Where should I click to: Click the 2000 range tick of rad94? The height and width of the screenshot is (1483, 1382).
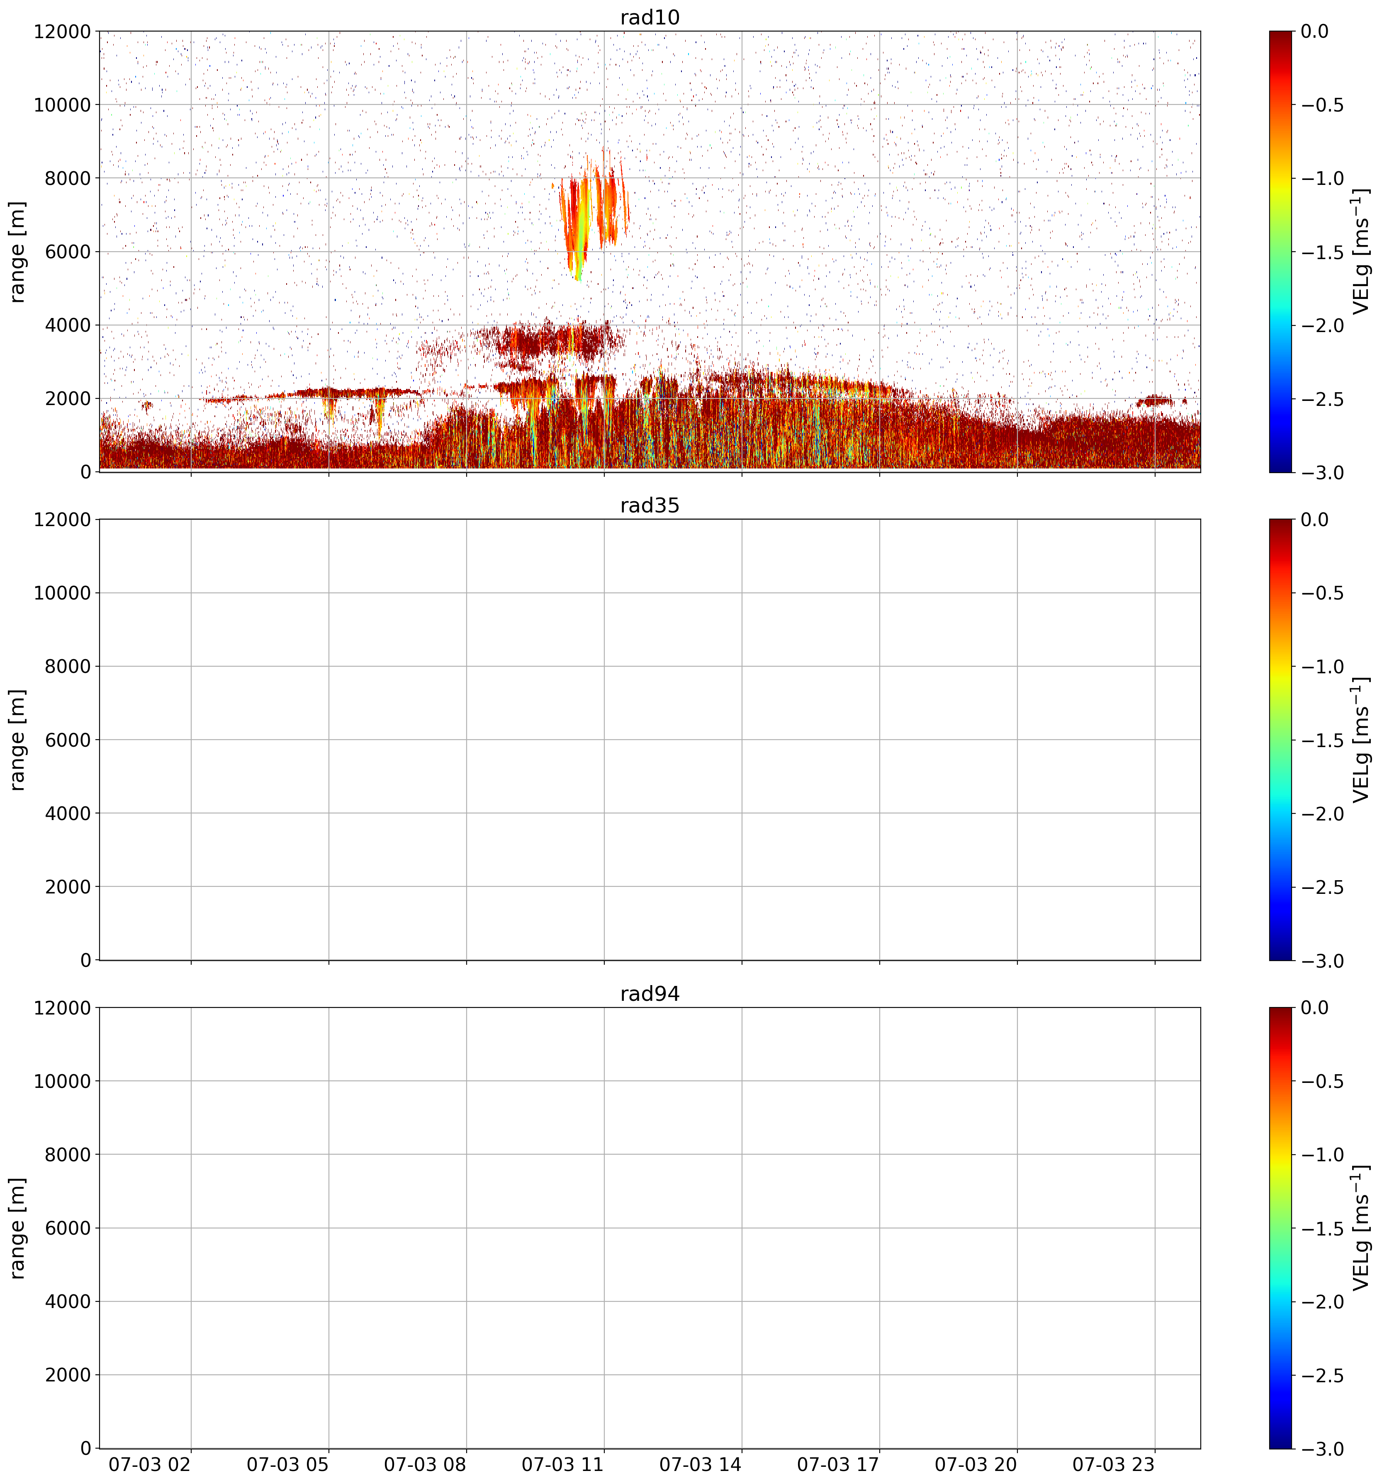point(67,1375)
